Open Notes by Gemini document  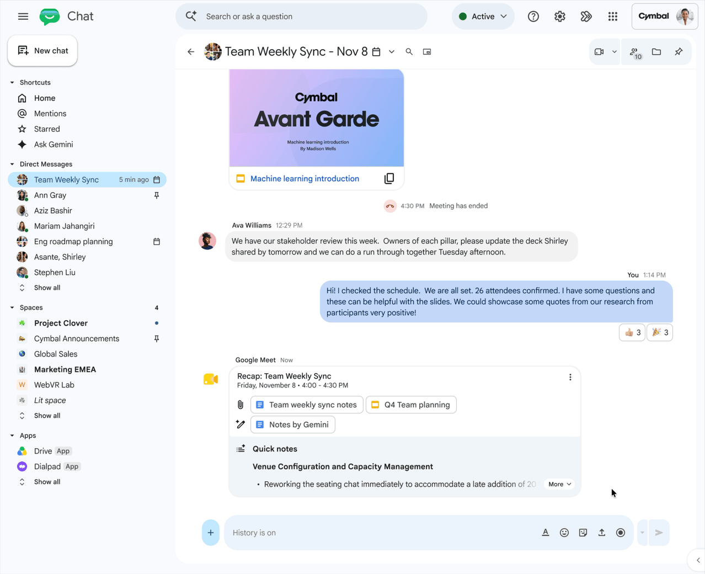(x=292, y=425)
